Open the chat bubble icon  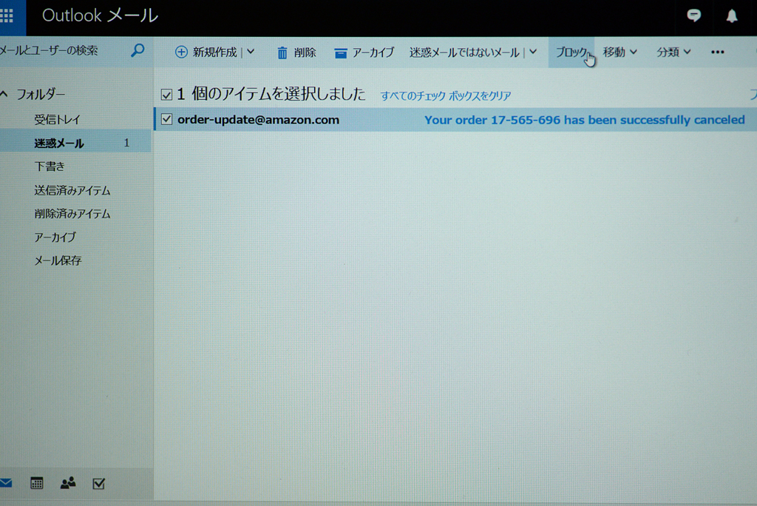coord(693,16)
